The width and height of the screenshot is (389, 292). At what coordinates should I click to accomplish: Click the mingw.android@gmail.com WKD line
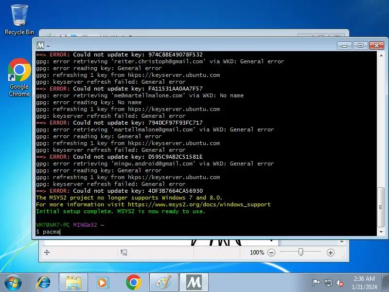(x=155, y=164)
